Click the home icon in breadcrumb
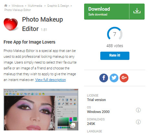This screenshot has height=133, width=154. [6, 5]
